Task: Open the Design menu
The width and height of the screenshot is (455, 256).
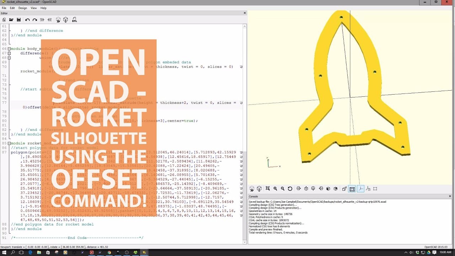Action: (x=23, y=8)
